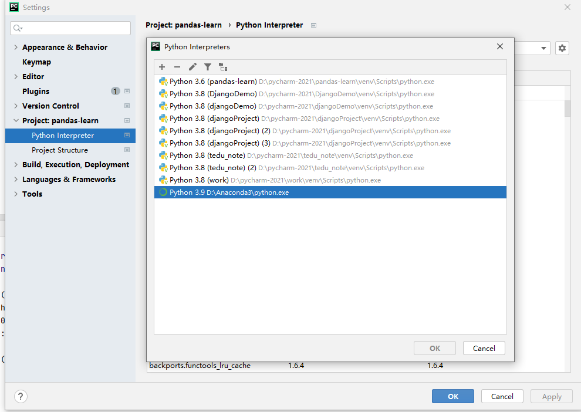Select Python 3.8 (djangoProject) (2) entry
The width and height of the screenshot is (581, 412).
tap(330, 131)
